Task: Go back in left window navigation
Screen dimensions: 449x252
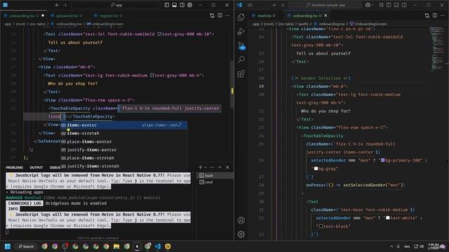Action: click(58, 5)
